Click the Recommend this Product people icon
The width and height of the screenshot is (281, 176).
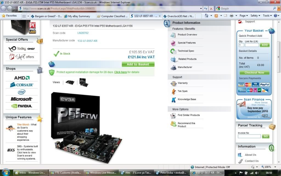[173, 124]
